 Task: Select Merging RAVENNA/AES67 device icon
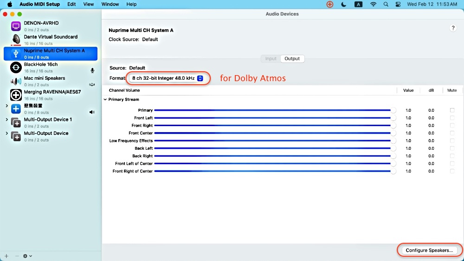click(x=16, y=95)
